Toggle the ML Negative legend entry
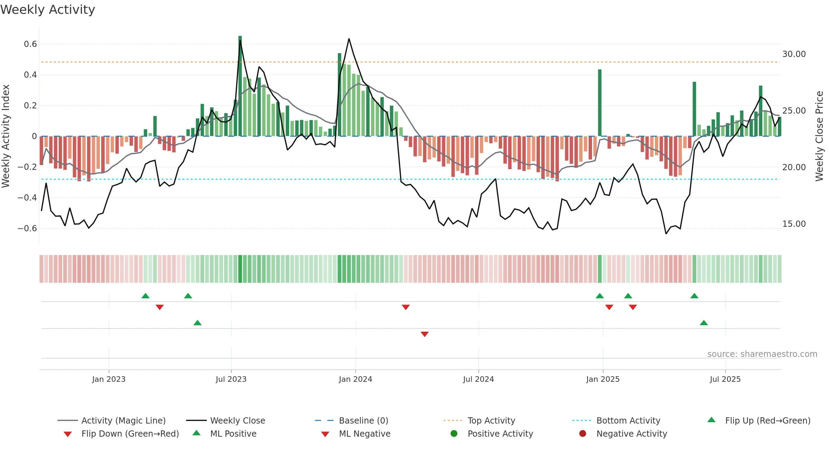The image size is (829, 466). point(355,434)
